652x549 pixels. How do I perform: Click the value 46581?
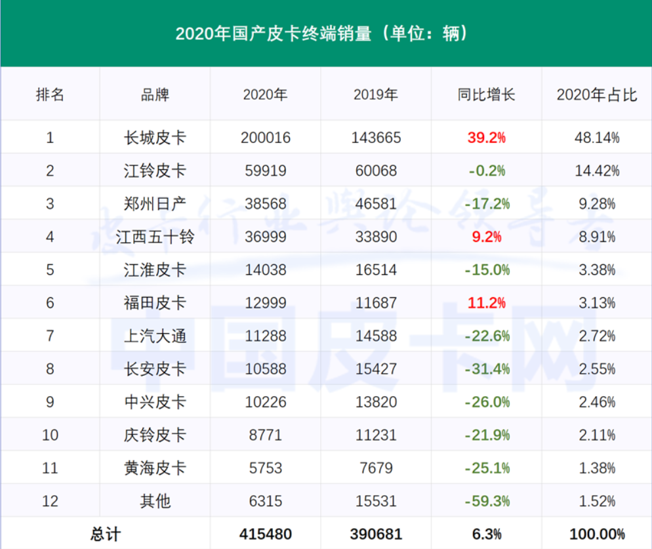376,204
